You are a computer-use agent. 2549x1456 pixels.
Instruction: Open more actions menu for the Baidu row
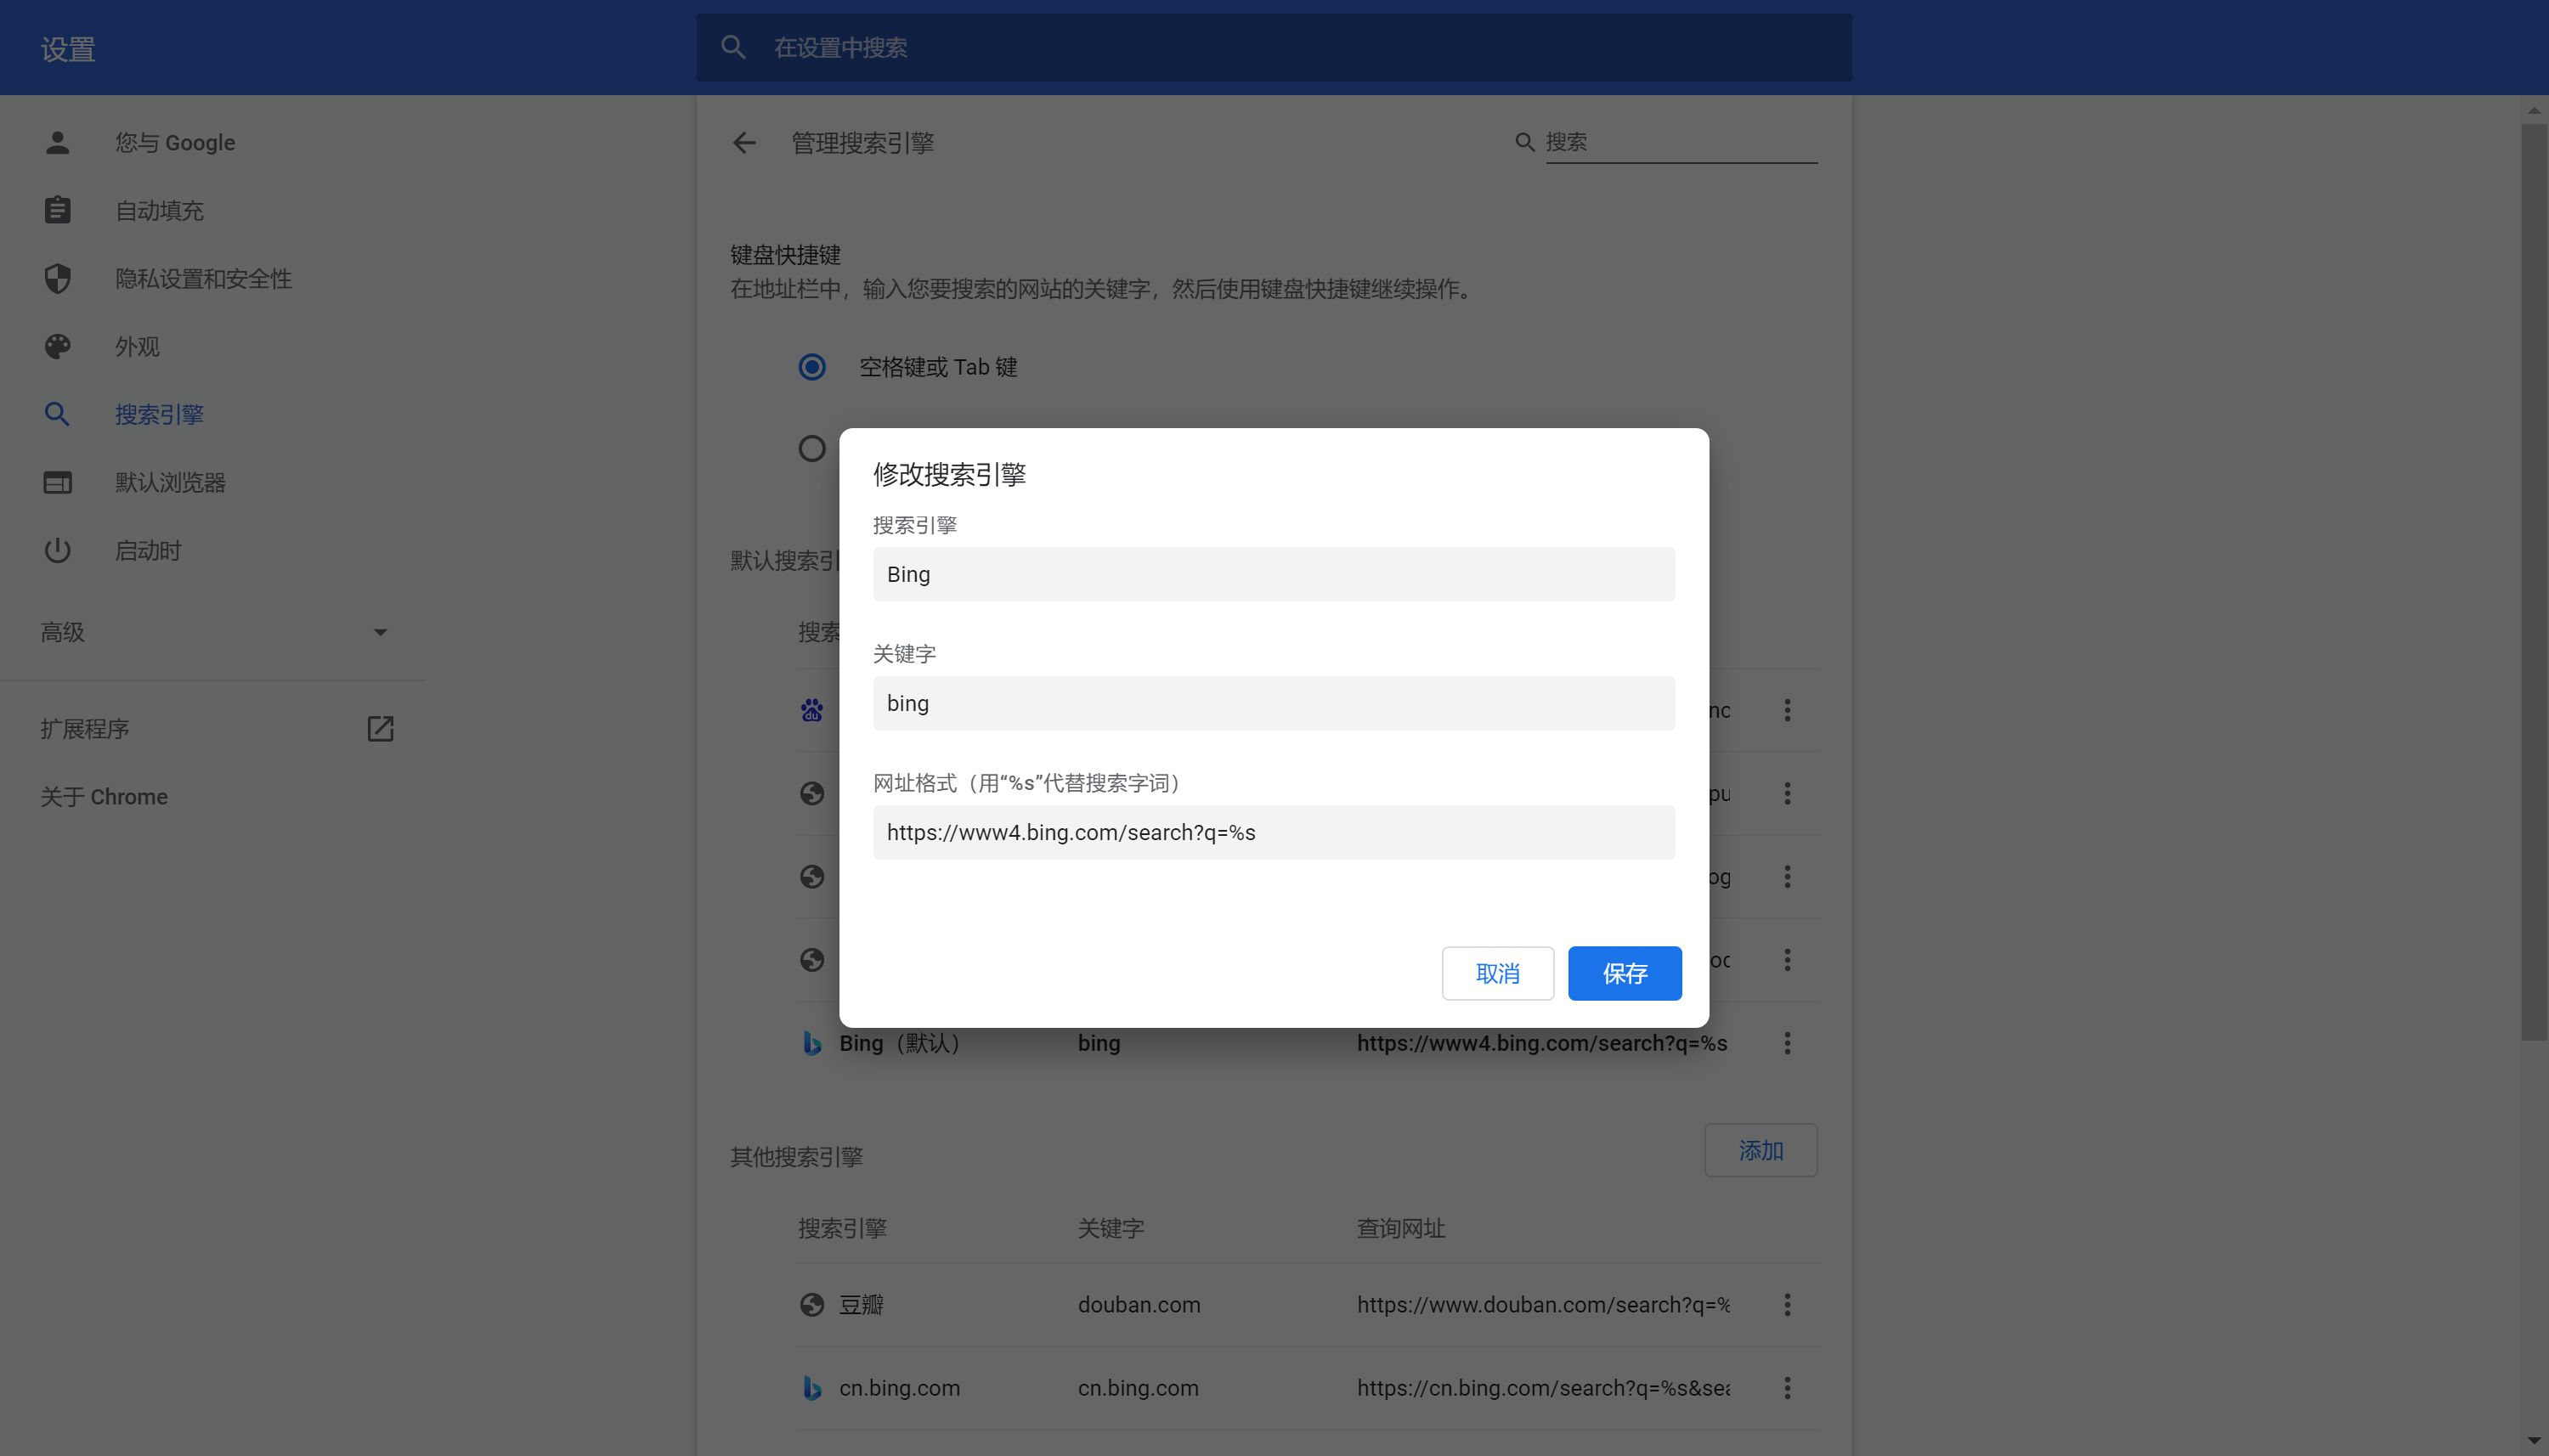tap(1787, 710)
